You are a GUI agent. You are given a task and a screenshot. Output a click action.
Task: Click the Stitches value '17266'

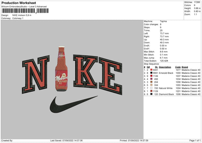(x=197, y=2)
